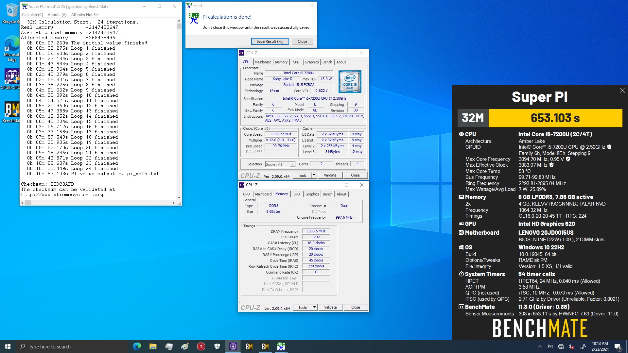This screenshot has height=353, width=628.
Task: Click the DRAM Frequency 1063.5 MHz field
Action: 316,231
